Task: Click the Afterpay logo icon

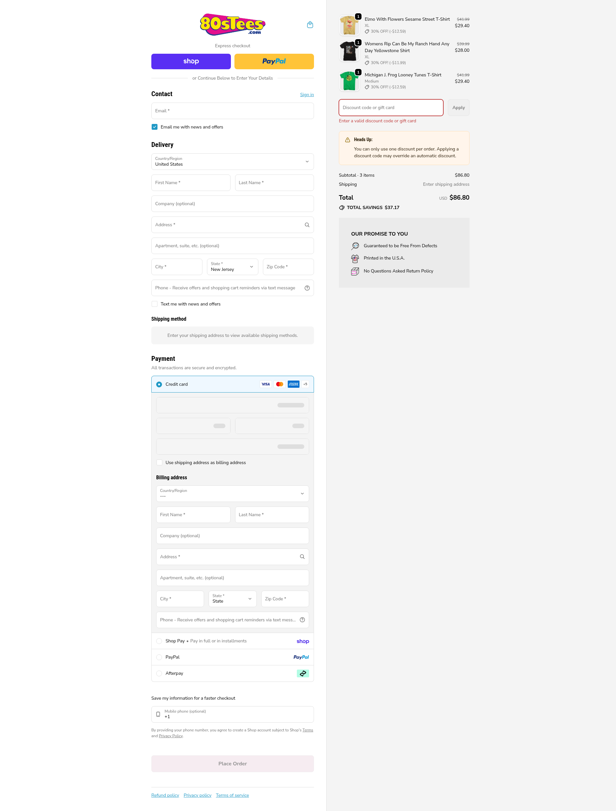Action: 302,673
